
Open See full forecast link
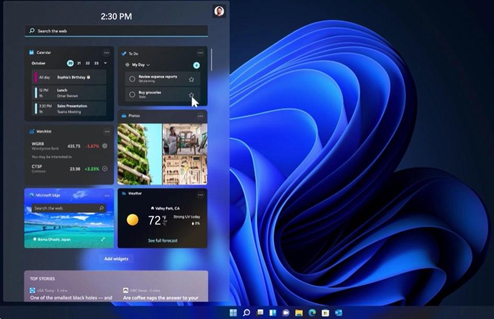[x=163, y=240]
